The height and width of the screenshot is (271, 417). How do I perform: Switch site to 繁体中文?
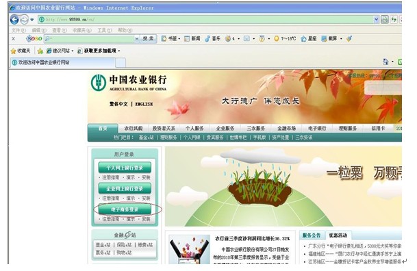[118, 104]
